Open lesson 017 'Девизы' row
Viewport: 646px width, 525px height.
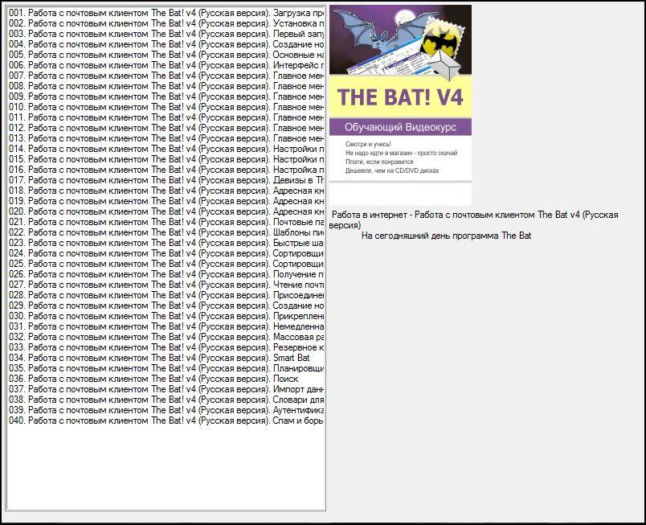point(166,180)
